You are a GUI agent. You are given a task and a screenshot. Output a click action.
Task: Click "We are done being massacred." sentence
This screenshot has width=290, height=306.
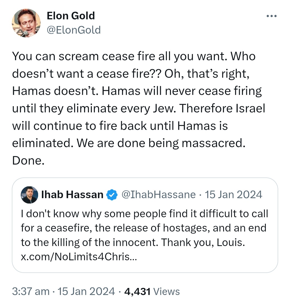pos(161,143)
